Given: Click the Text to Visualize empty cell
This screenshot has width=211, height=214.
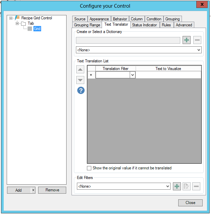Looking at the screenshot, I should click(x=168, y=75).
